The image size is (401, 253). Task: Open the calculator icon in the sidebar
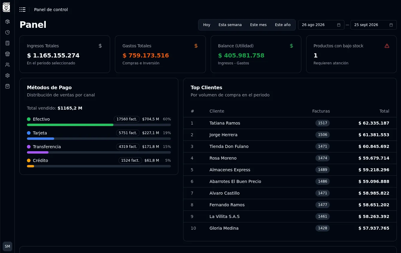(7, 43)
